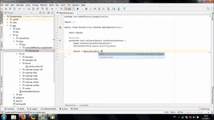Viewport: 214px width, 120px height.
Task: Open the Build menu
Action: [51, 5]
